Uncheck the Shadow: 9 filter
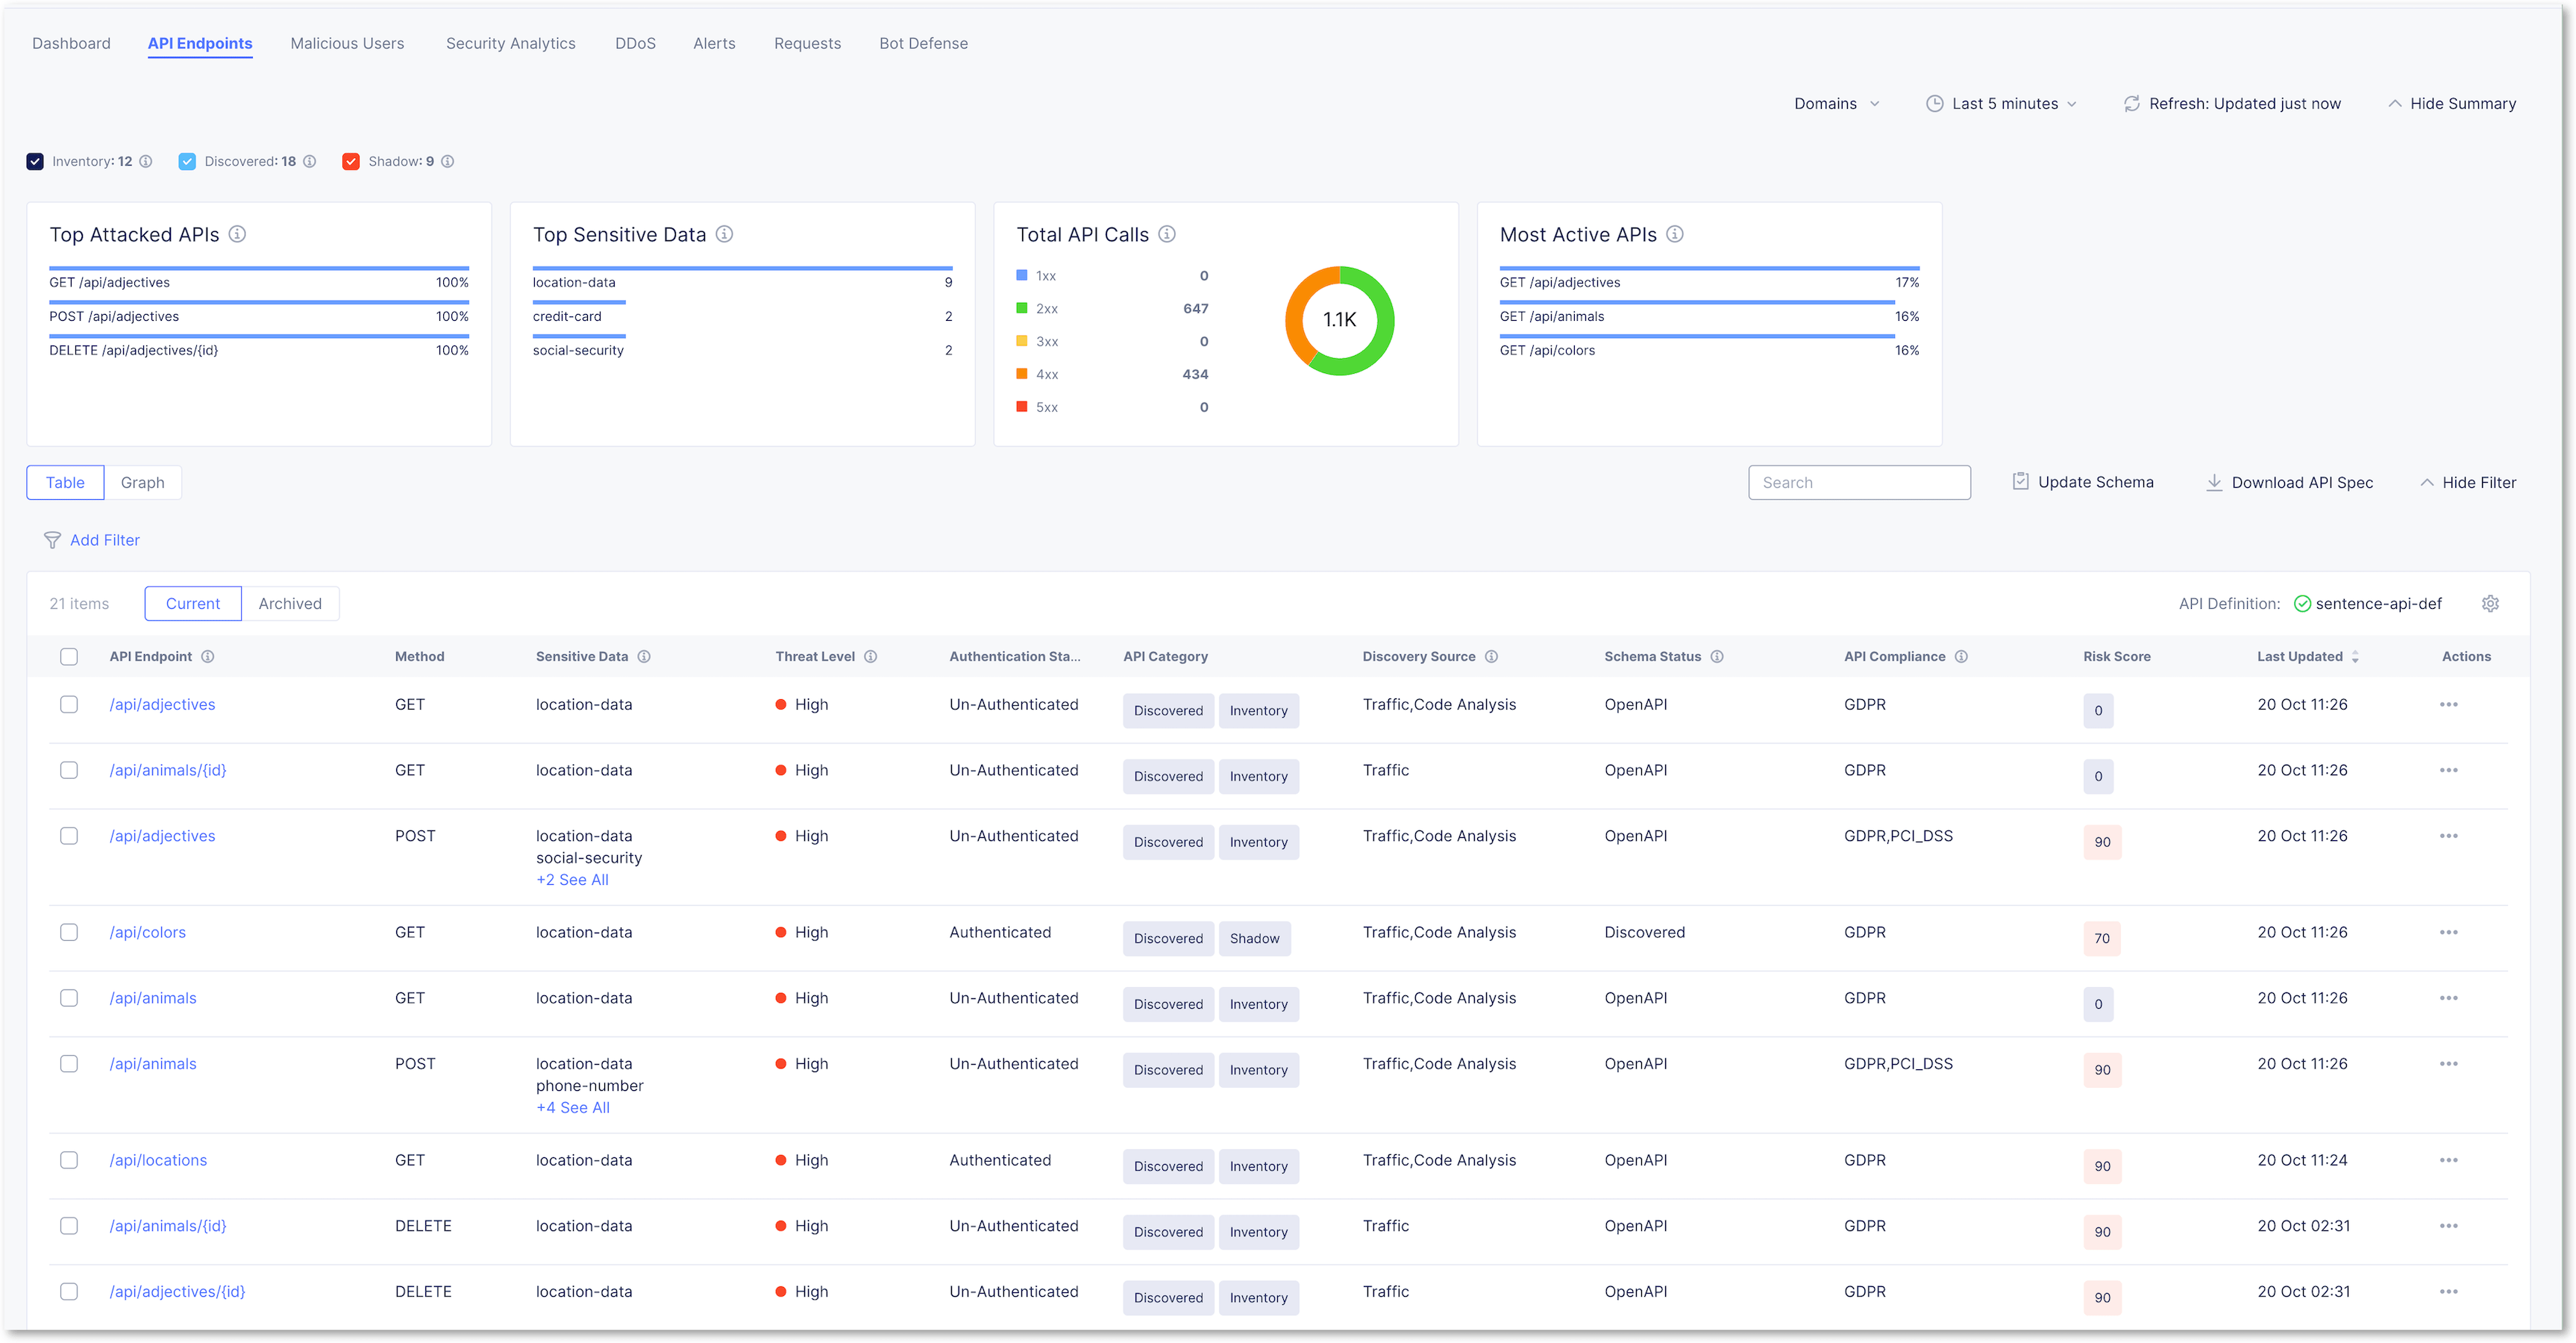 click(351, 161)
